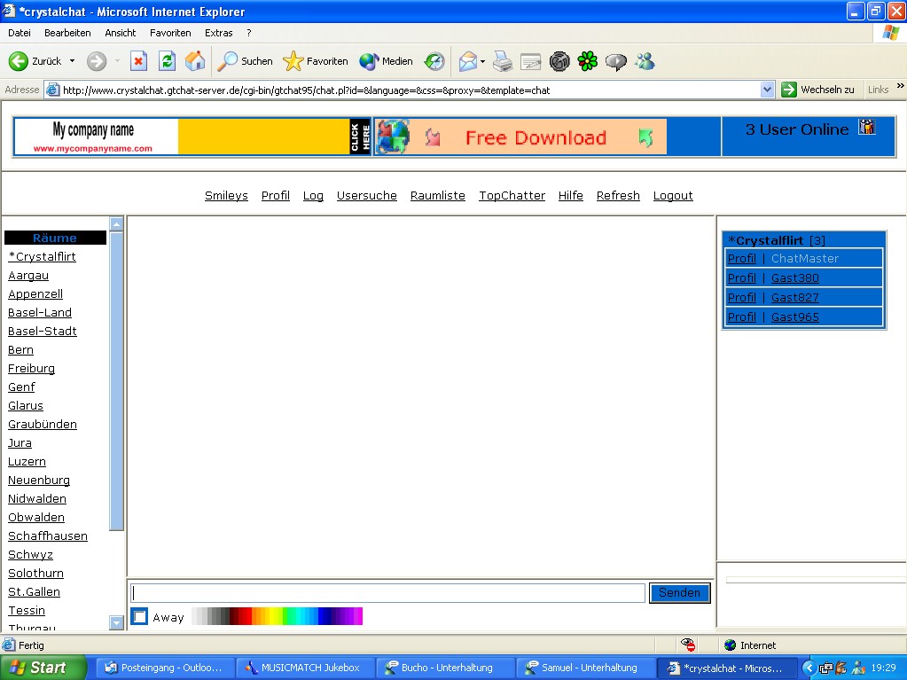This screenshot has width=907, height=680.
Task: Open the Extras menu
Action: (219, 33)
